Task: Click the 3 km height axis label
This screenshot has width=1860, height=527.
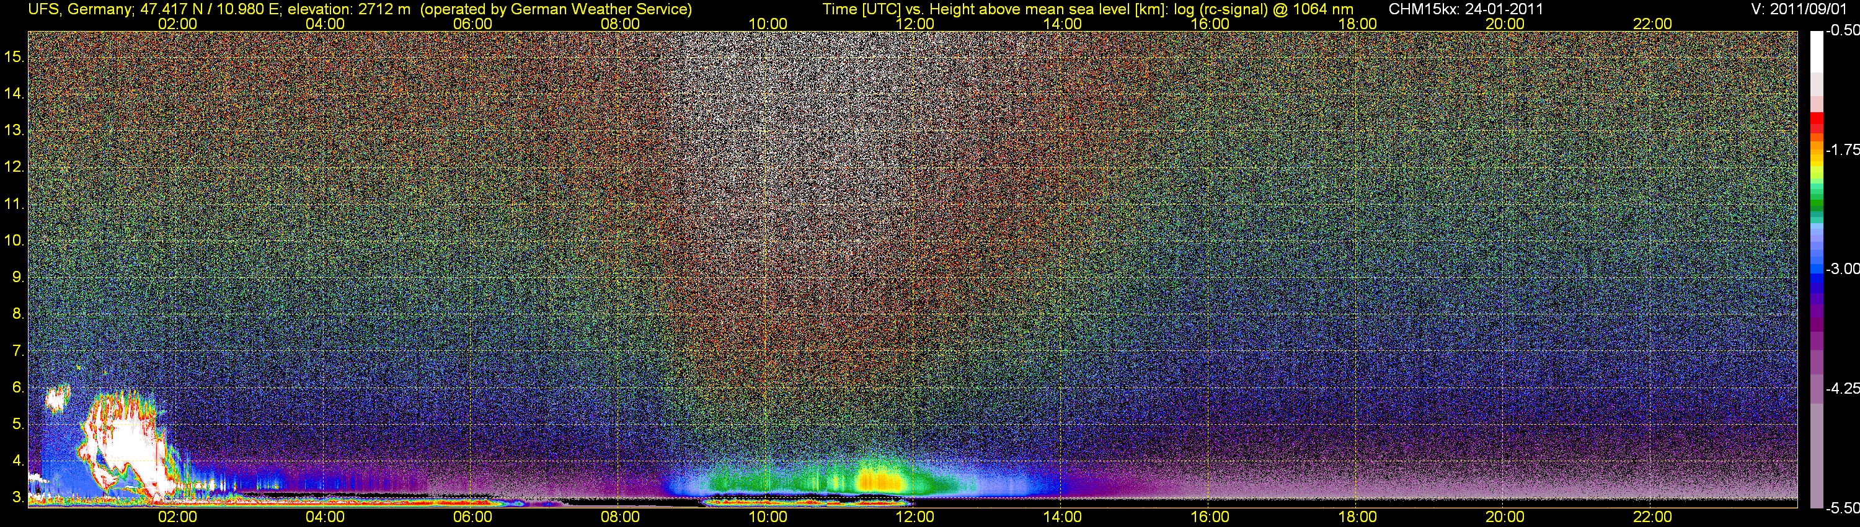Action: pyautogui.click(x=17, y=498)
